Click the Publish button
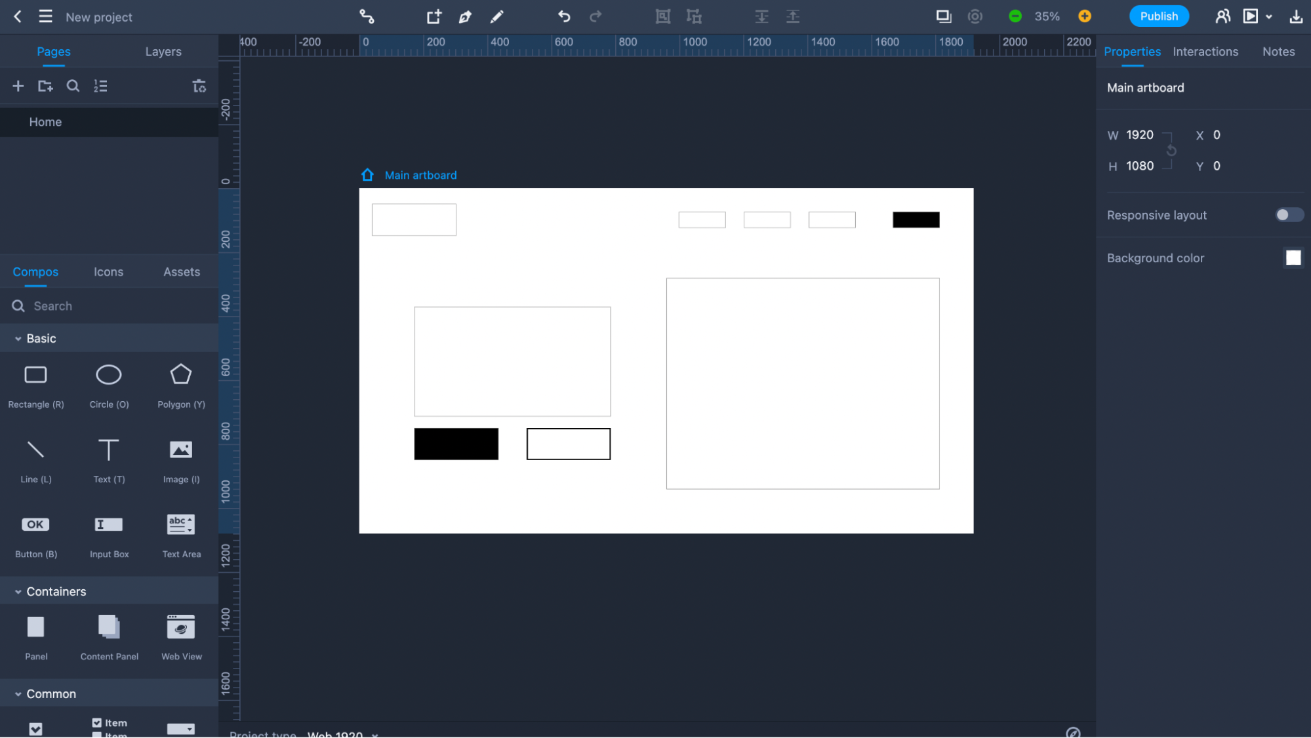The height and width of the screenshot is (738, 1311). [x=1158, y=16]
